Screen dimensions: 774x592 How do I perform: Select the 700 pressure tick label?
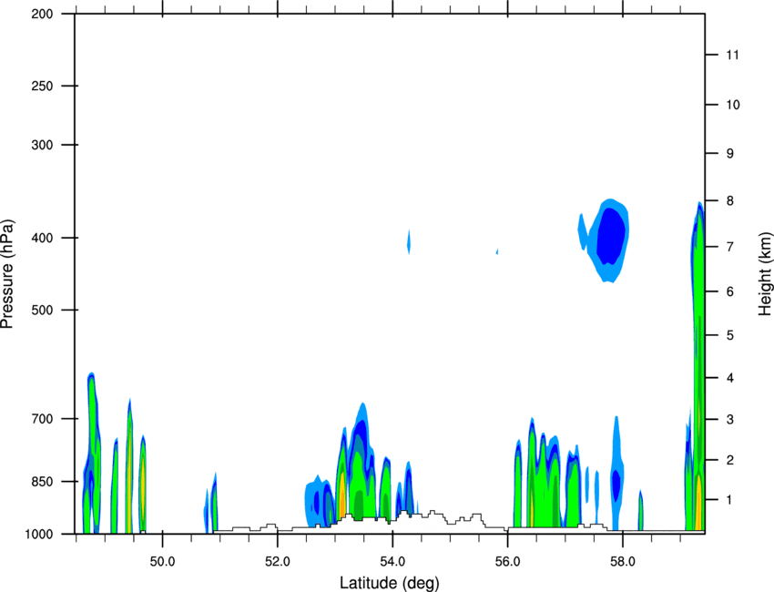click(x=43, y=419)
